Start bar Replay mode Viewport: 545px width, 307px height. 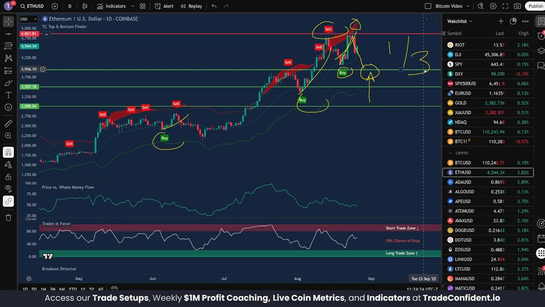click(x=191, y=6)
